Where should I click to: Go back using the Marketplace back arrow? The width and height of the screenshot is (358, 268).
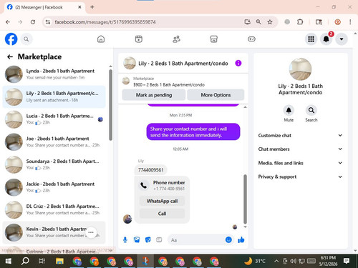(x=10, y=56)
